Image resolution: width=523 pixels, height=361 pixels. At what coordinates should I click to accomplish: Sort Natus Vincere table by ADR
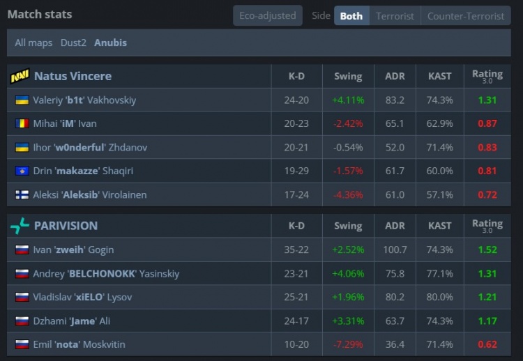(395, 76)
